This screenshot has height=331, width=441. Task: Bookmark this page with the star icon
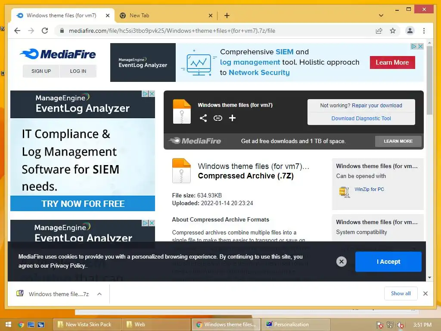tap(393, 31)
